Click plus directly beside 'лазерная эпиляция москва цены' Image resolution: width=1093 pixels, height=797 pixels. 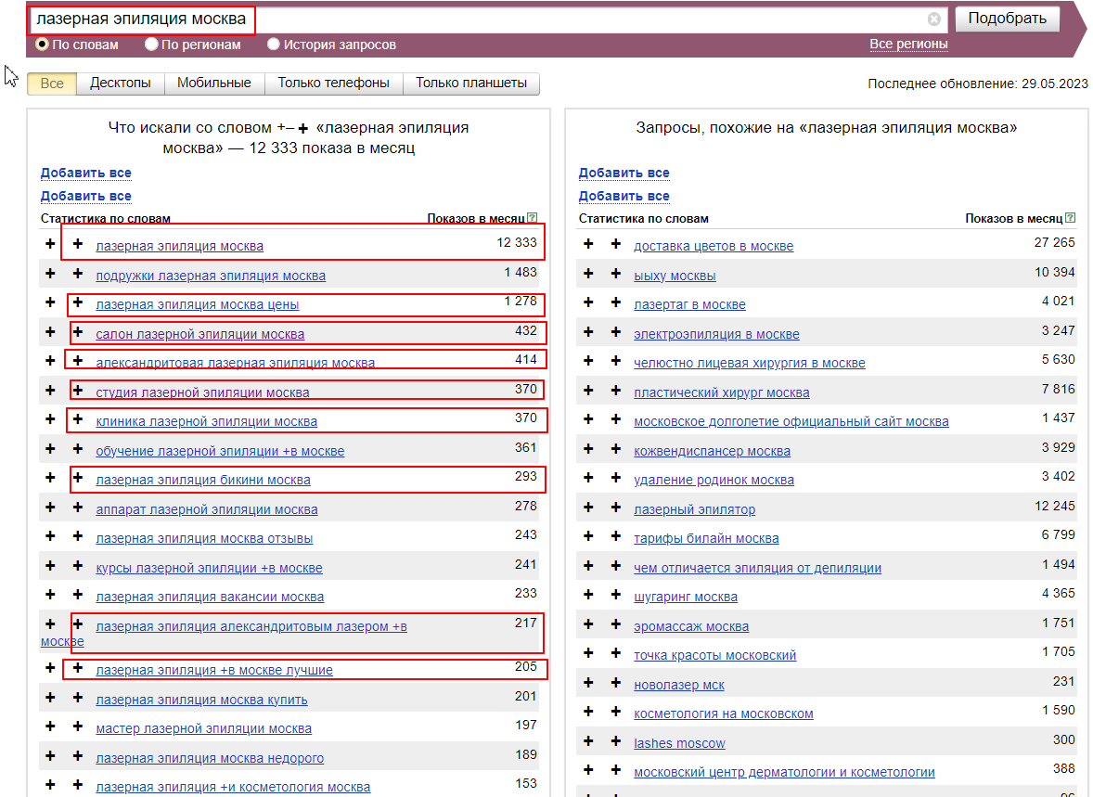(78, 302)
